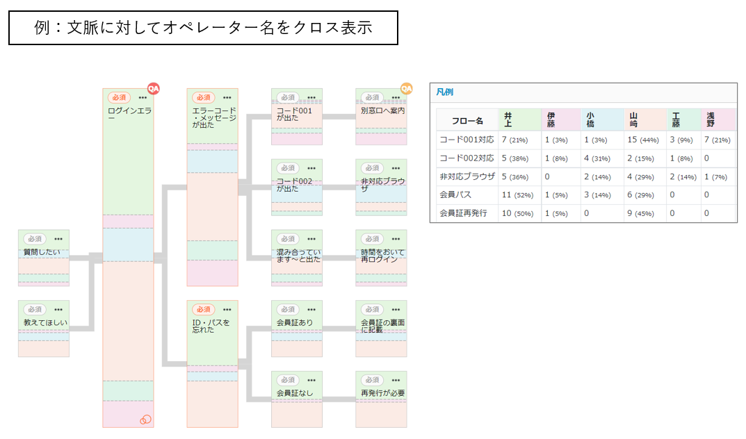Click the 伊藤 column header swatch

(561, 119)
